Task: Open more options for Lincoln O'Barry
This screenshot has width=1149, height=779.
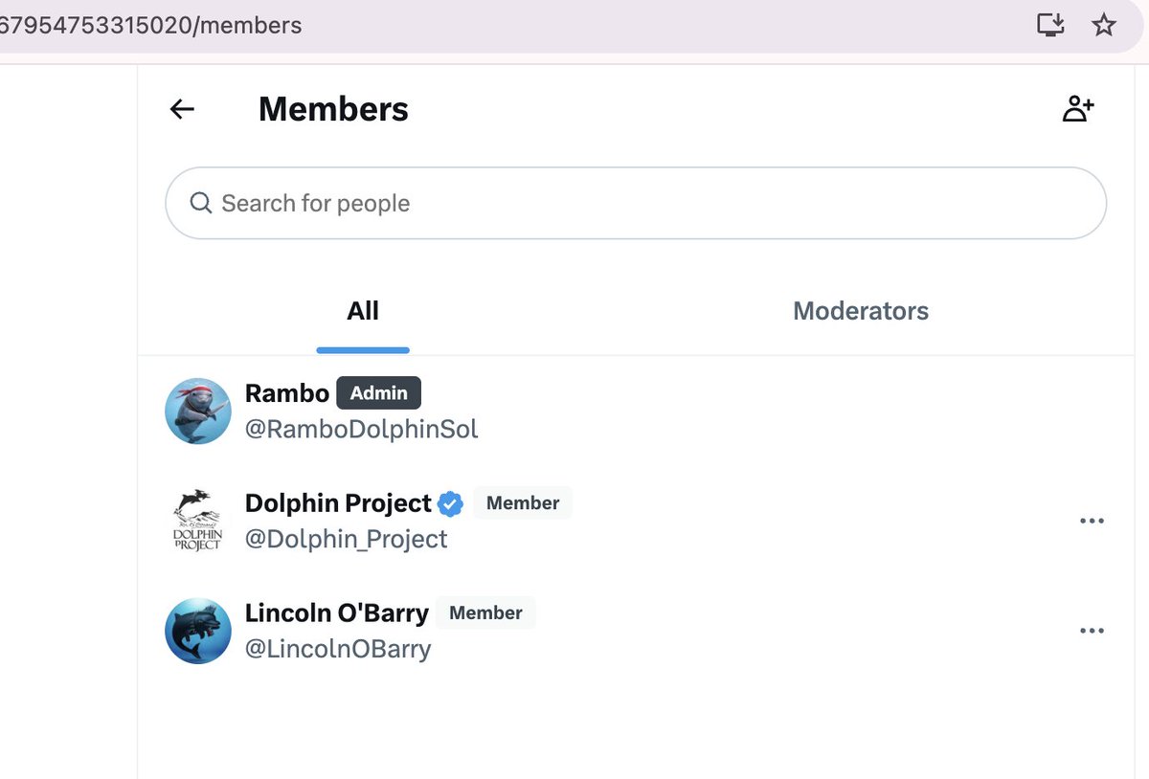Action: click(x=1092, y=631)
